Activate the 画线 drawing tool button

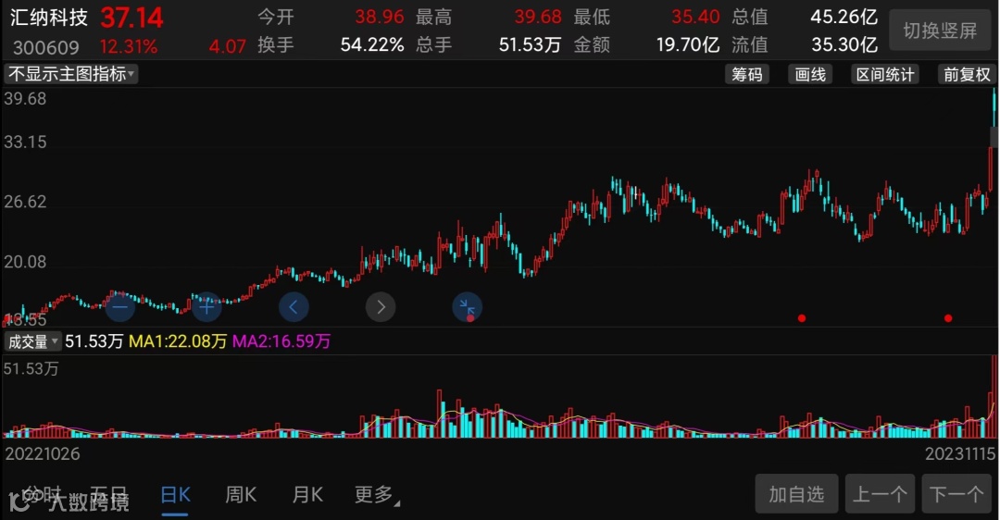810,75
